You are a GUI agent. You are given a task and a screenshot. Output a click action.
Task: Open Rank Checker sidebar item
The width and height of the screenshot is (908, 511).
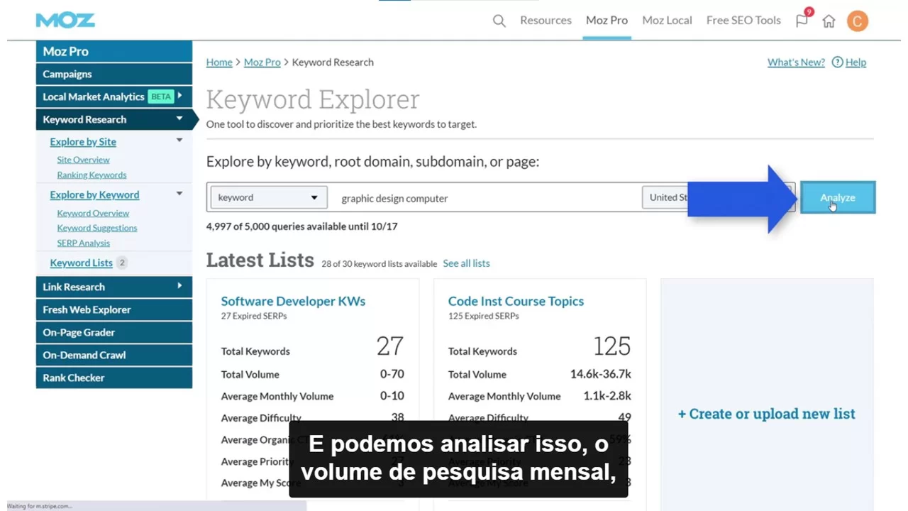click(x=114, y=378)
